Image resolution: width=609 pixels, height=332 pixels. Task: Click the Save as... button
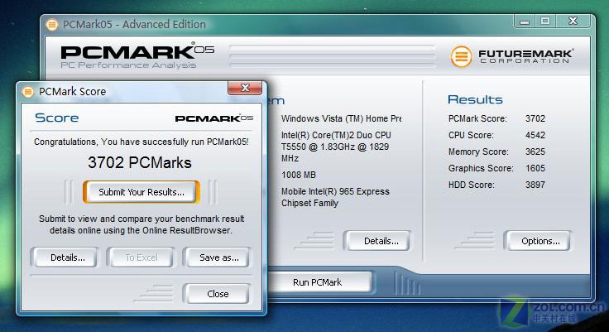(x=218, y=257)
